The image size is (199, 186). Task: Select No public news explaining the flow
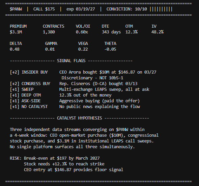99,107
